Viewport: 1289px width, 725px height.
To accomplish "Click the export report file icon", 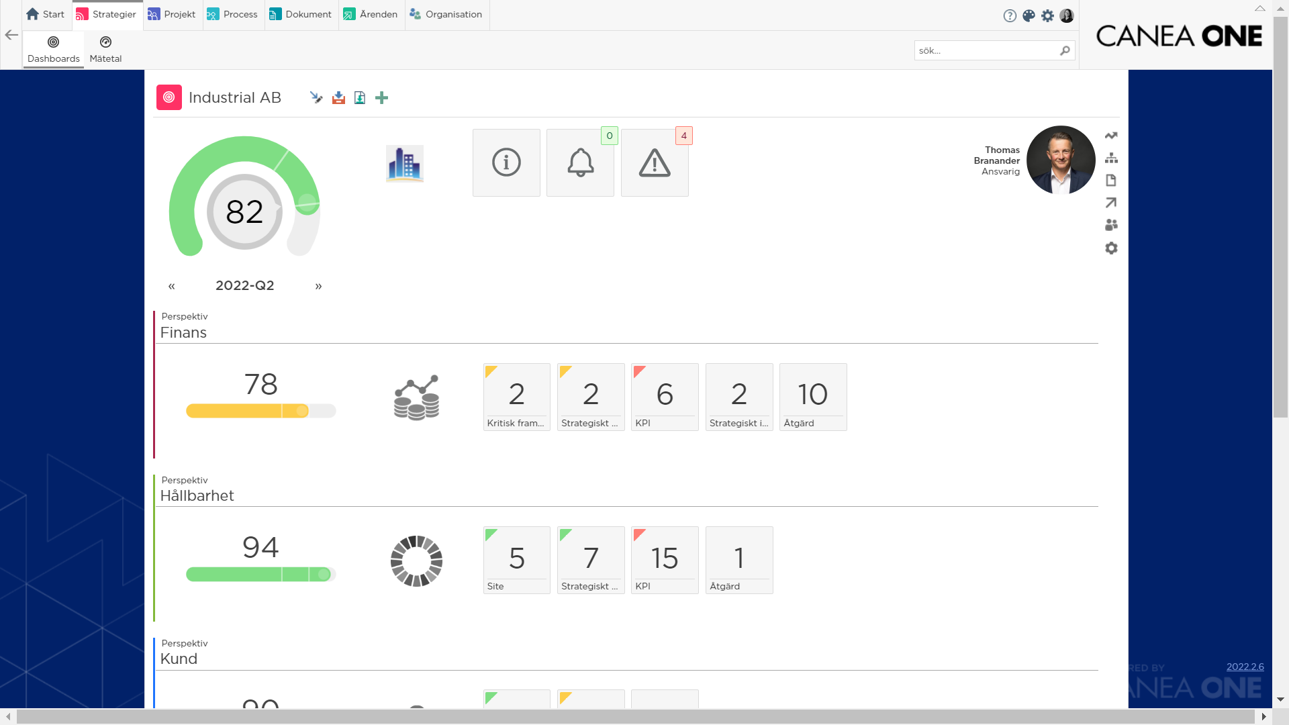I will (x=360, y=97).
